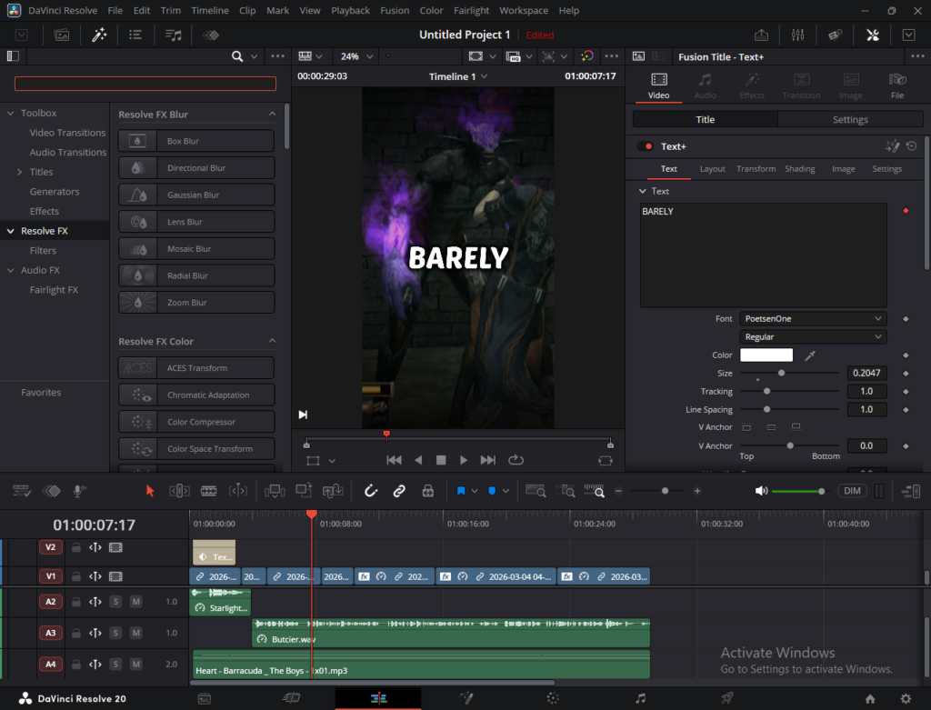Switch to the Shading tab

pyautogui.click(x=800, y=169)
